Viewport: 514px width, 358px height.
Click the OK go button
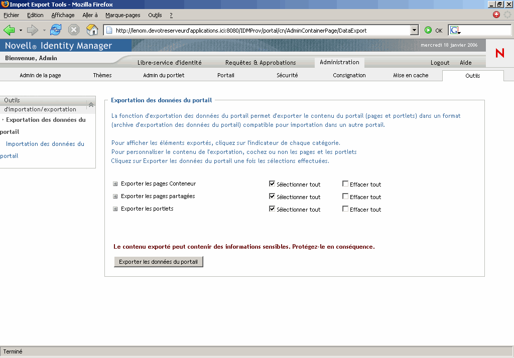pyautogui.click(x=439, y=31)
